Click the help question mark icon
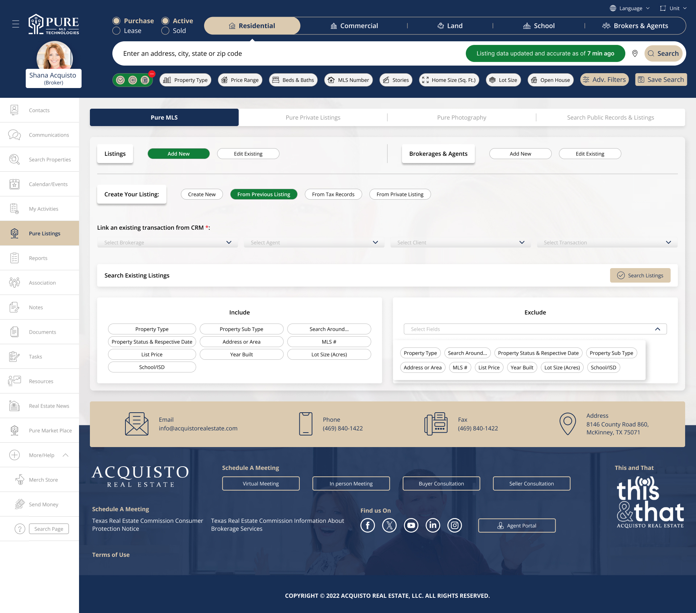The height and width of the screenshot is (613, 696). [x=20, y=529]
